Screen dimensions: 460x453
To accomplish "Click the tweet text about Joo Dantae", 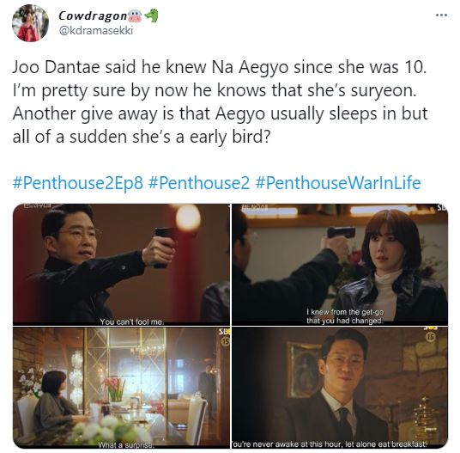I will (x=220, y=101).
